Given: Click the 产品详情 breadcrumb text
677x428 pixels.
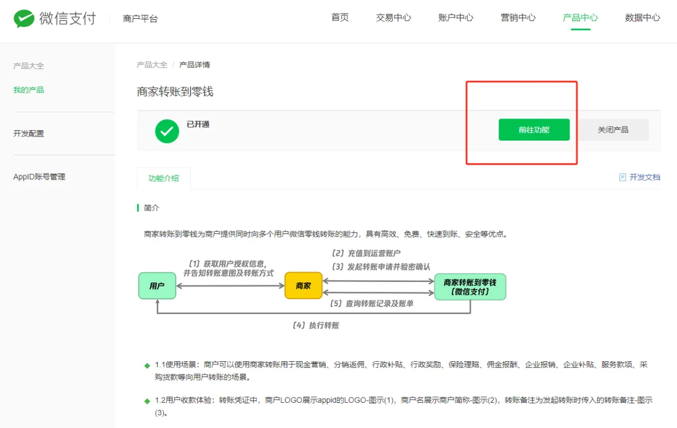Looking at the screenshot, I should (x=194, y=64).
